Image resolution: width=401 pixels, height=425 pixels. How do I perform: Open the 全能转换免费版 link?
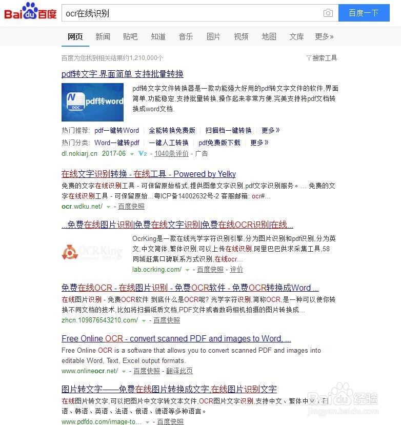click(x=172, y=130)
